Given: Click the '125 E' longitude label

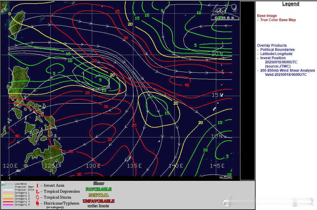Looking at the screenshot, I should (x=52, y=166).
